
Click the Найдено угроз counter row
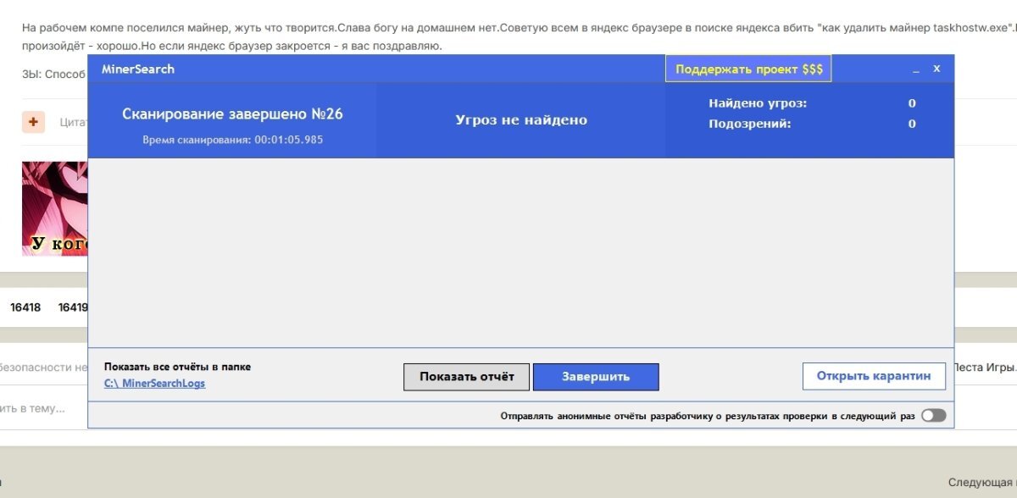point(812,103)
